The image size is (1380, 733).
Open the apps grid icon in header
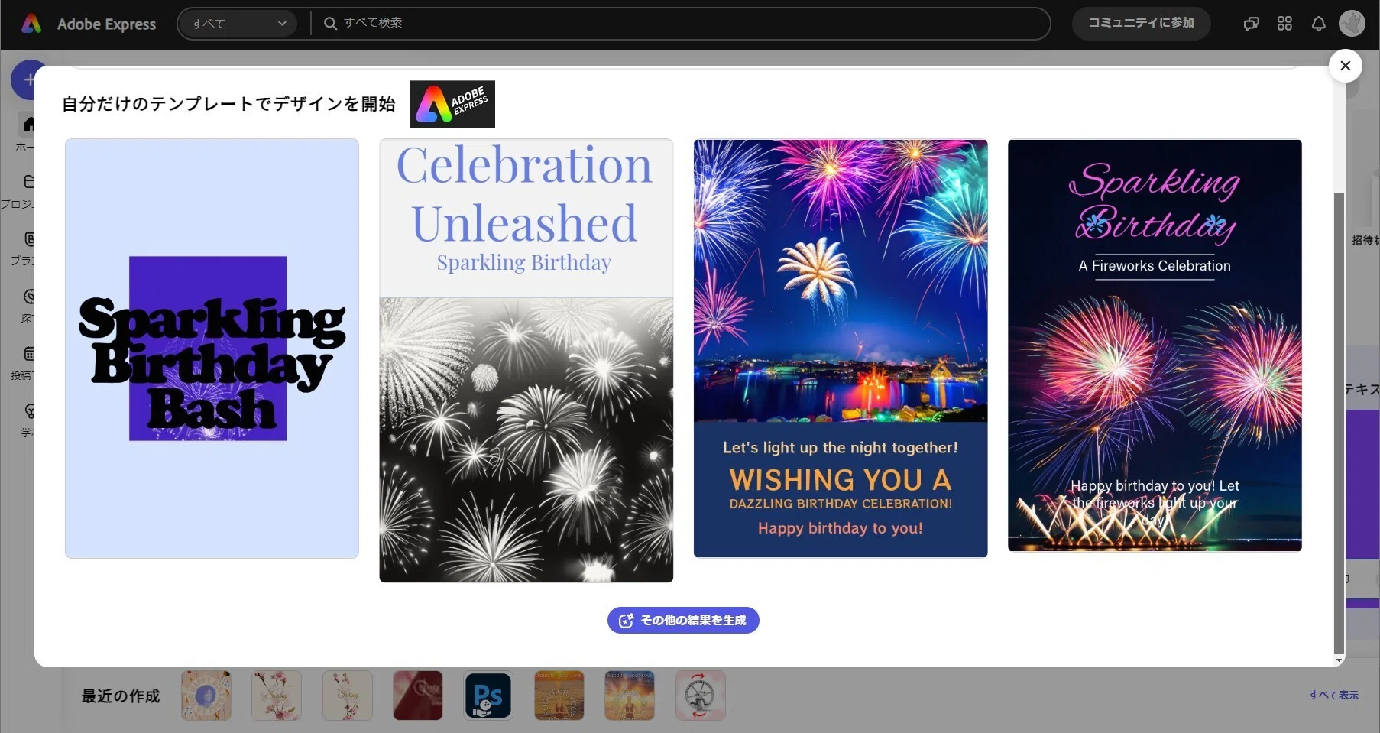coord(1284,24)
